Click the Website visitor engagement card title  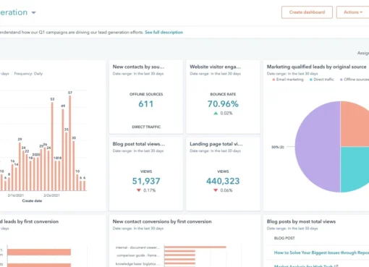click(215, 67)
